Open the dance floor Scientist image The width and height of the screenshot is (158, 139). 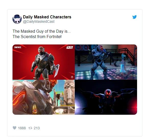coord(106,62)
